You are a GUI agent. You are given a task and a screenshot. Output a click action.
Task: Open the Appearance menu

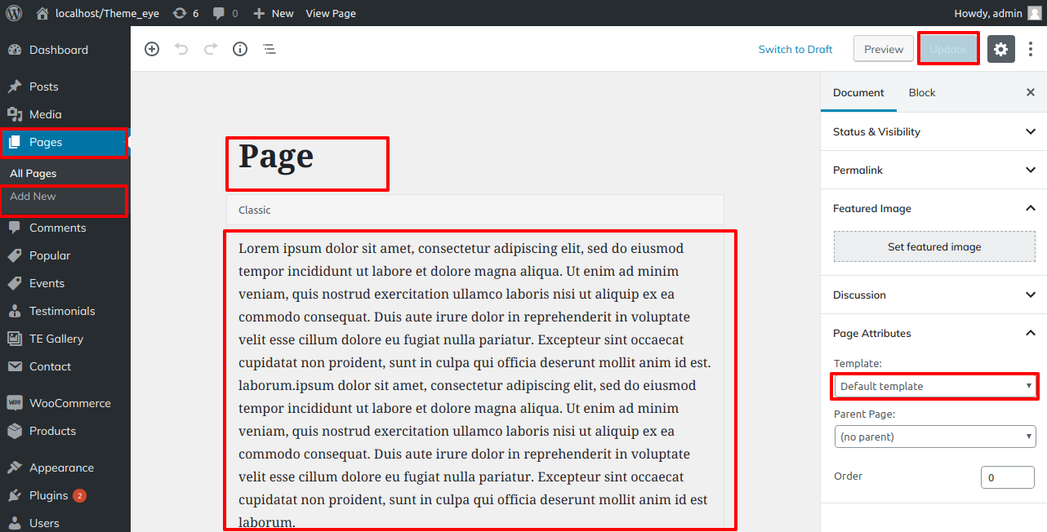tap(65, 468)
